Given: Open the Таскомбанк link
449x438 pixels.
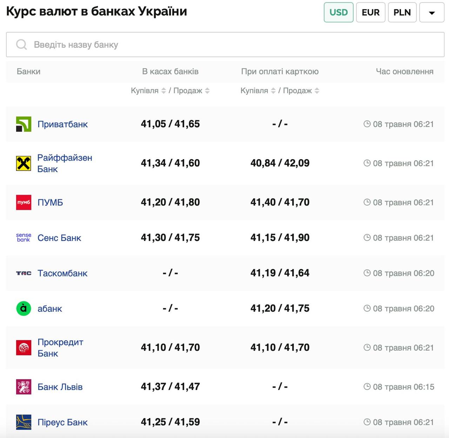Looking at the screenshot, I should coord(62,273).
